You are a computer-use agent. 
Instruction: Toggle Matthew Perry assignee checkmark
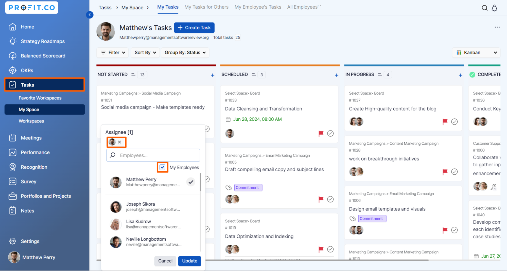pos(191,182)
